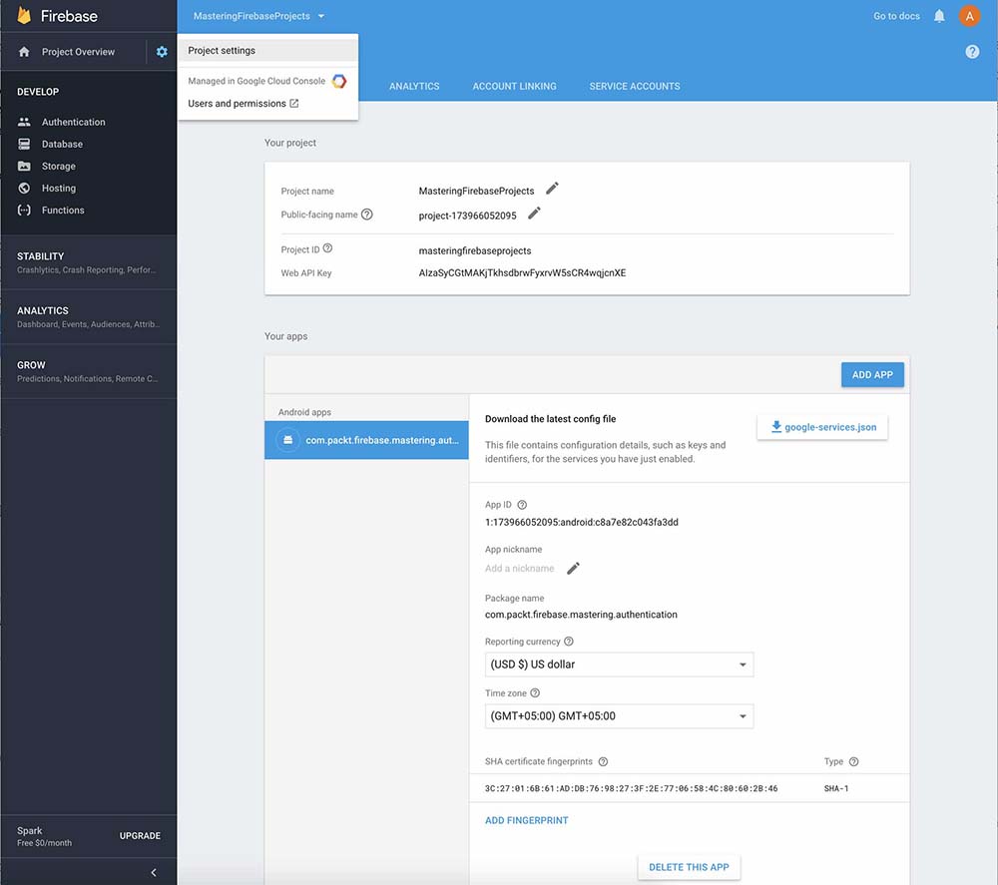
Task: Expand the MasteringFirebaseProjects project selector
Action: 258,16
